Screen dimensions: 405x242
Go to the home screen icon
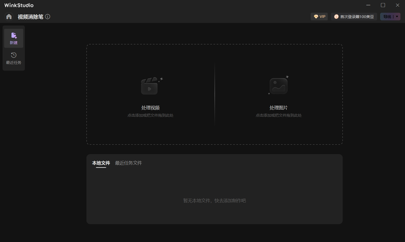(9, 17)
